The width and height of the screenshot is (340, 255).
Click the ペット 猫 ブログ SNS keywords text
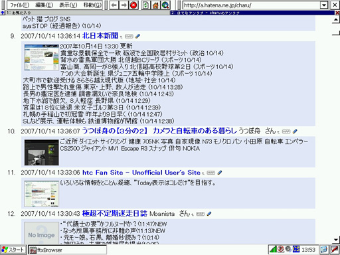click(x=46, y=19)
